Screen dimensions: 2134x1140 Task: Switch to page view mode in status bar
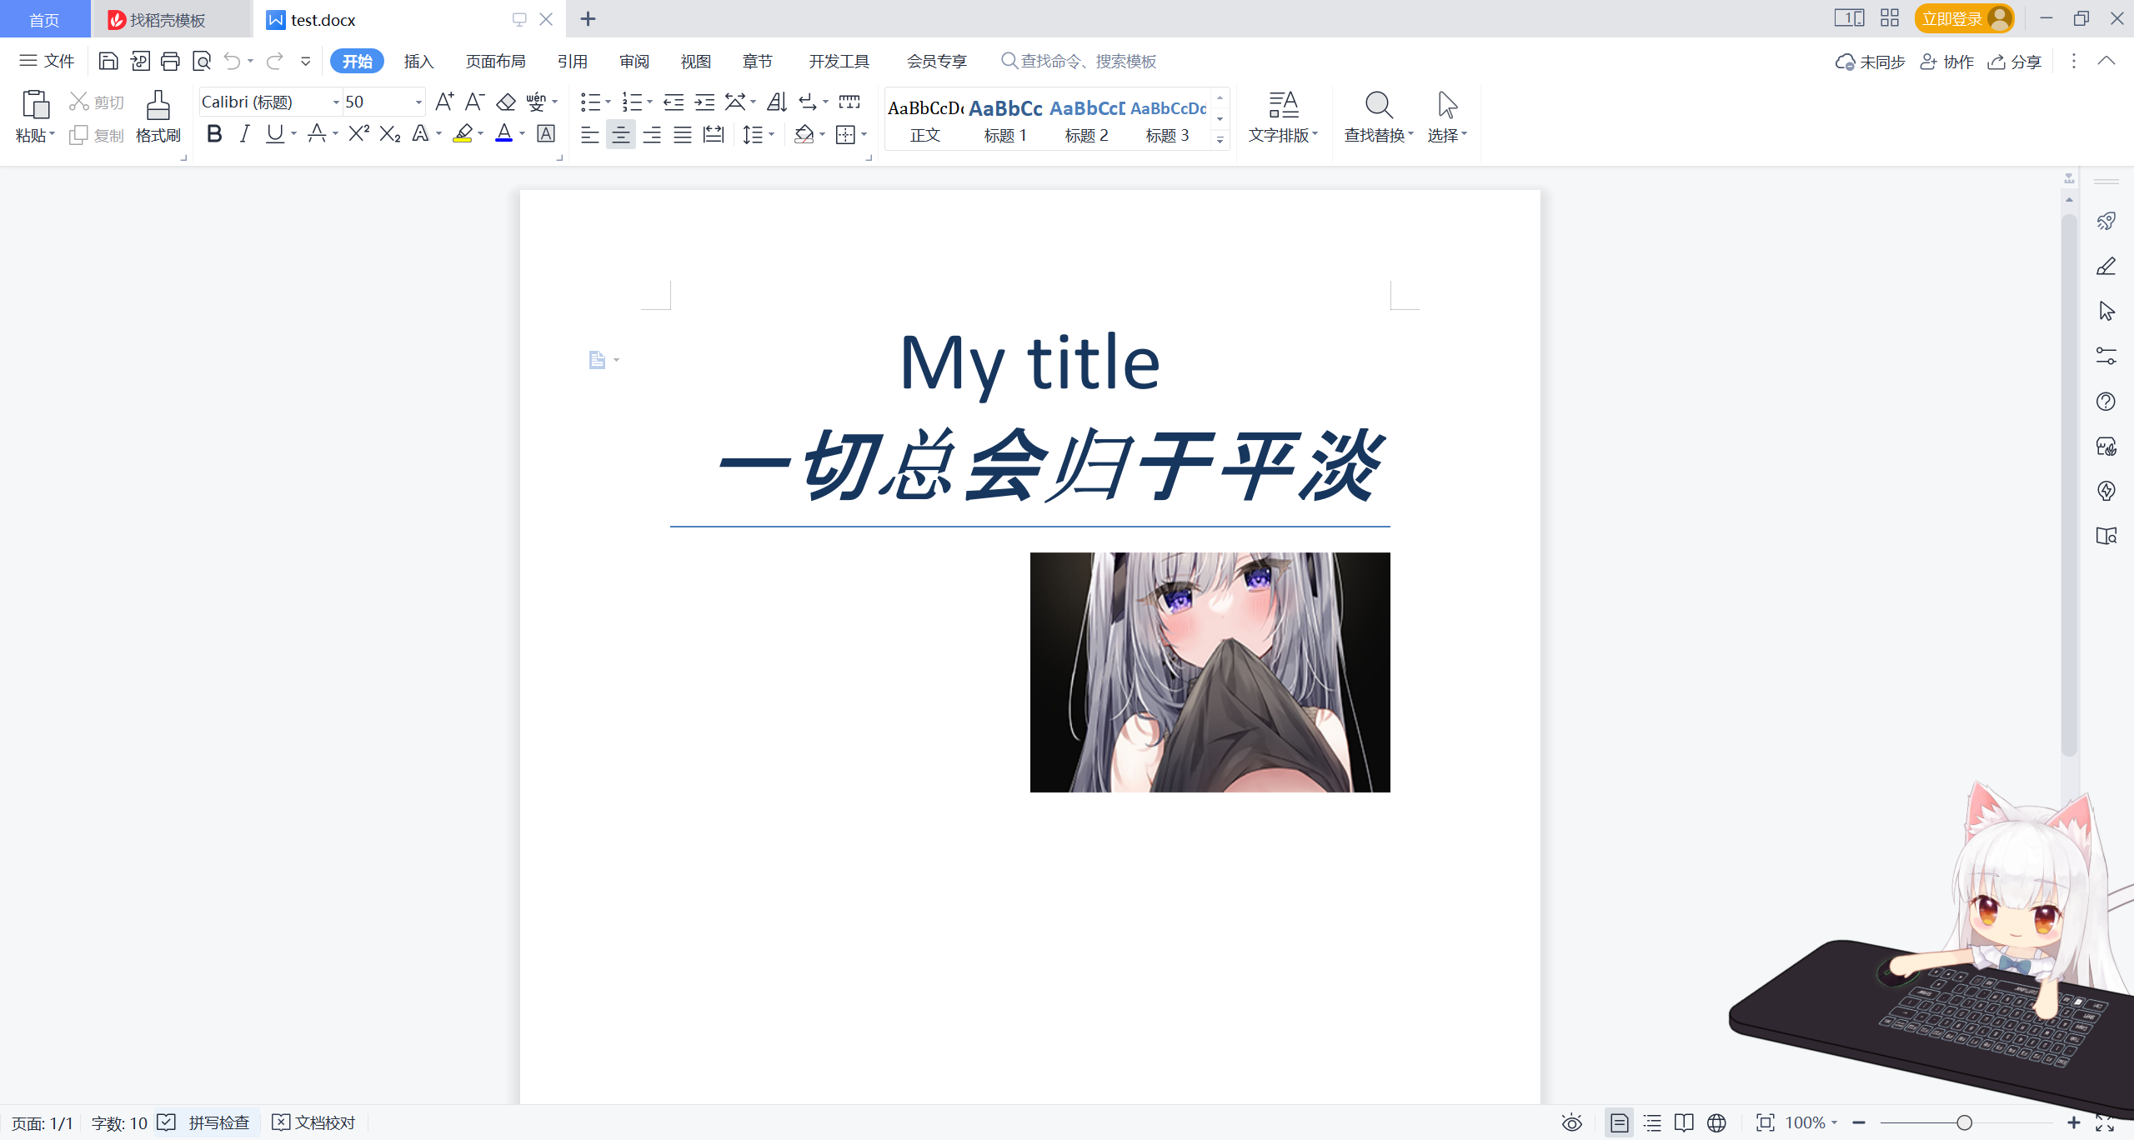pos(1619,1122)
